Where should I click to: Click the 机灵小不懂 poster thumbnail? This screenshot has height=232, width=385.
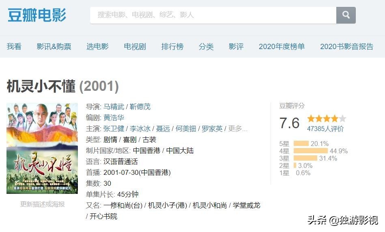(42, 148)
